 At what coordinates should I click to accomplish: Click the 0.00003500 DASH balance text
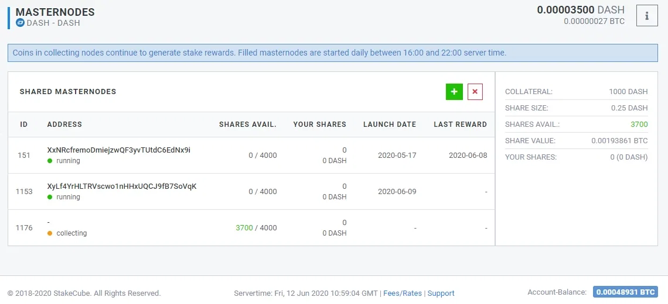click(581, 10)
